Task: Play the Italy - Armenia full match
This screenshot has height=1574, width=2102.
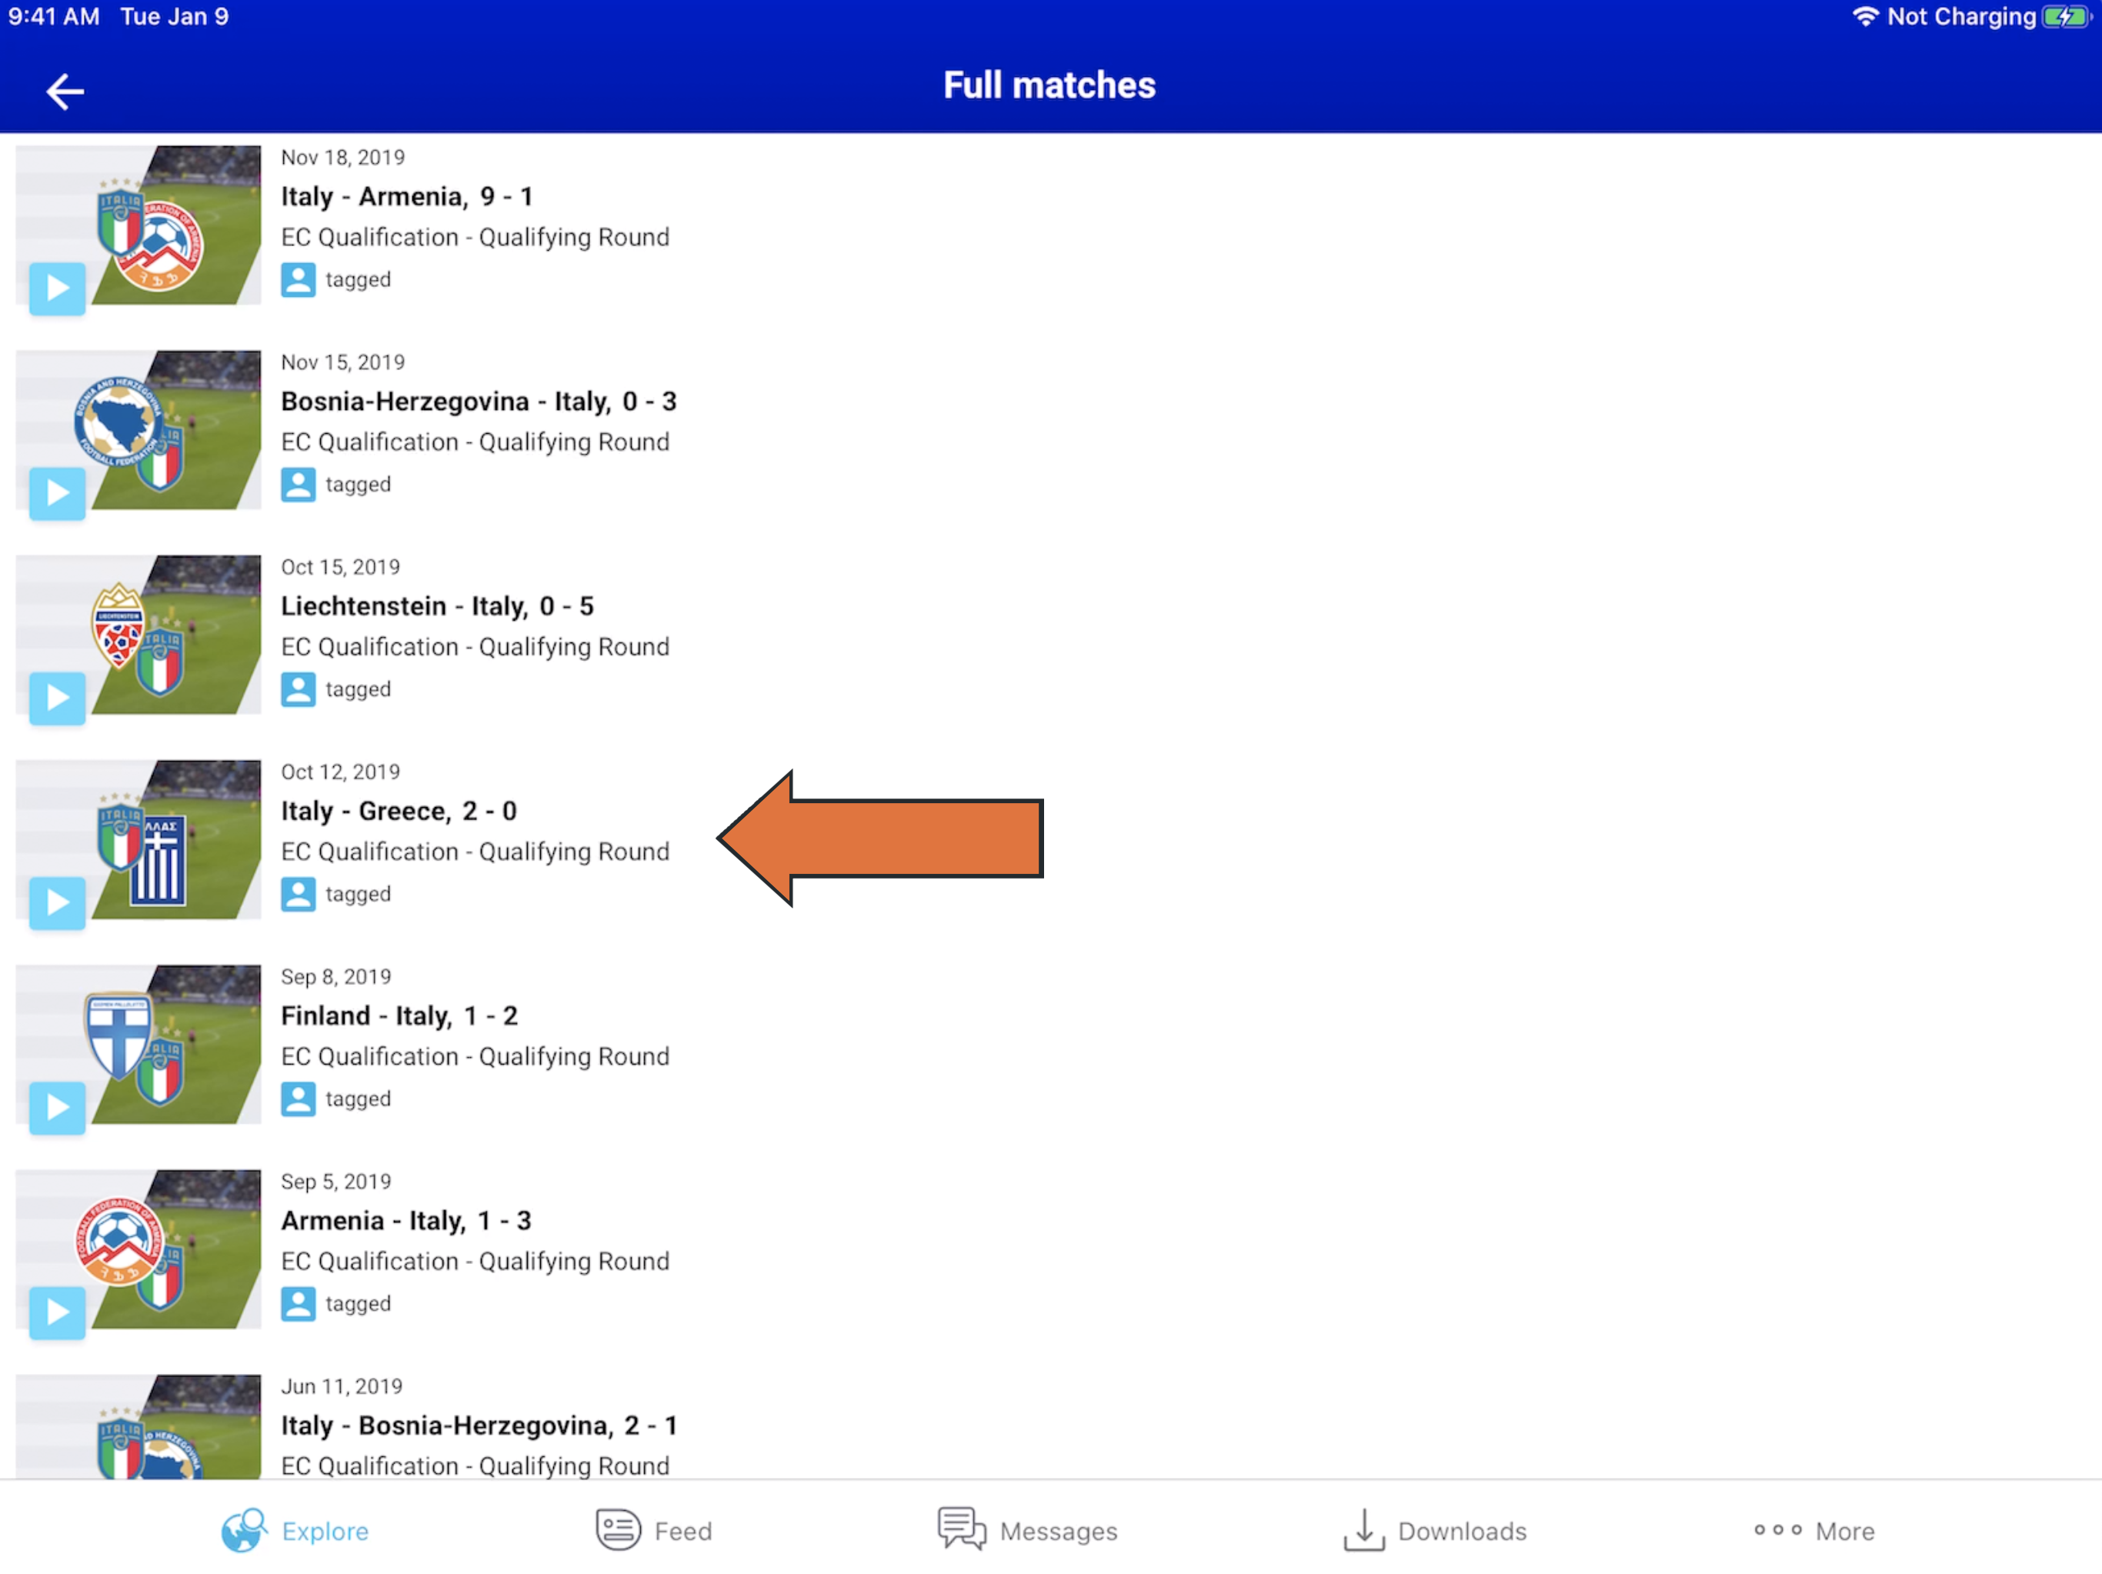Action: pyautogui.click(x=57, y=288)
